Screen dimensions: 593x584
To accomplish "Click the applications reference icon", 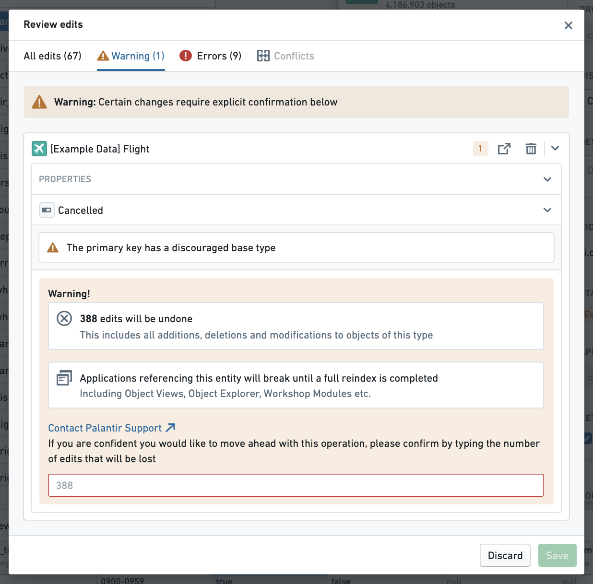I will click(x=64, y=378).
